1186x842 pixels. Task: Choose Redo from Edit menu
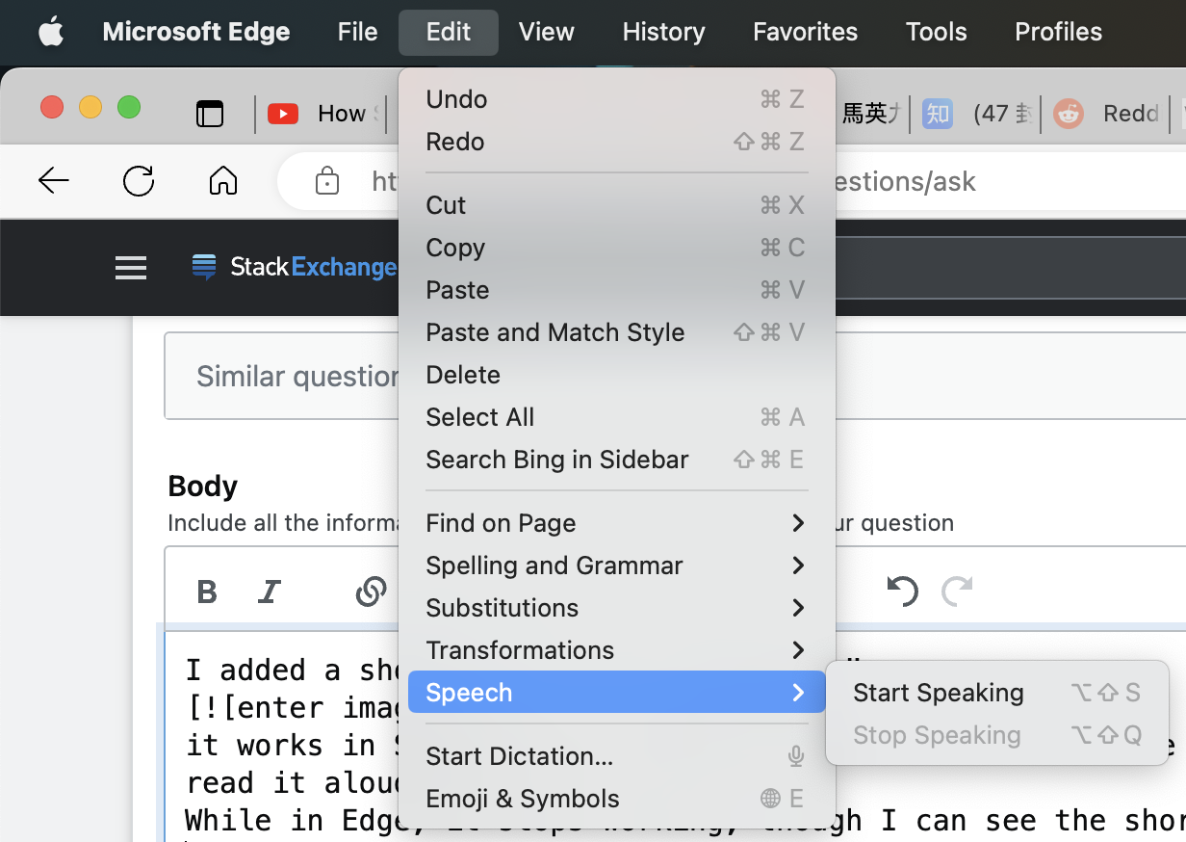click(617, 142)
